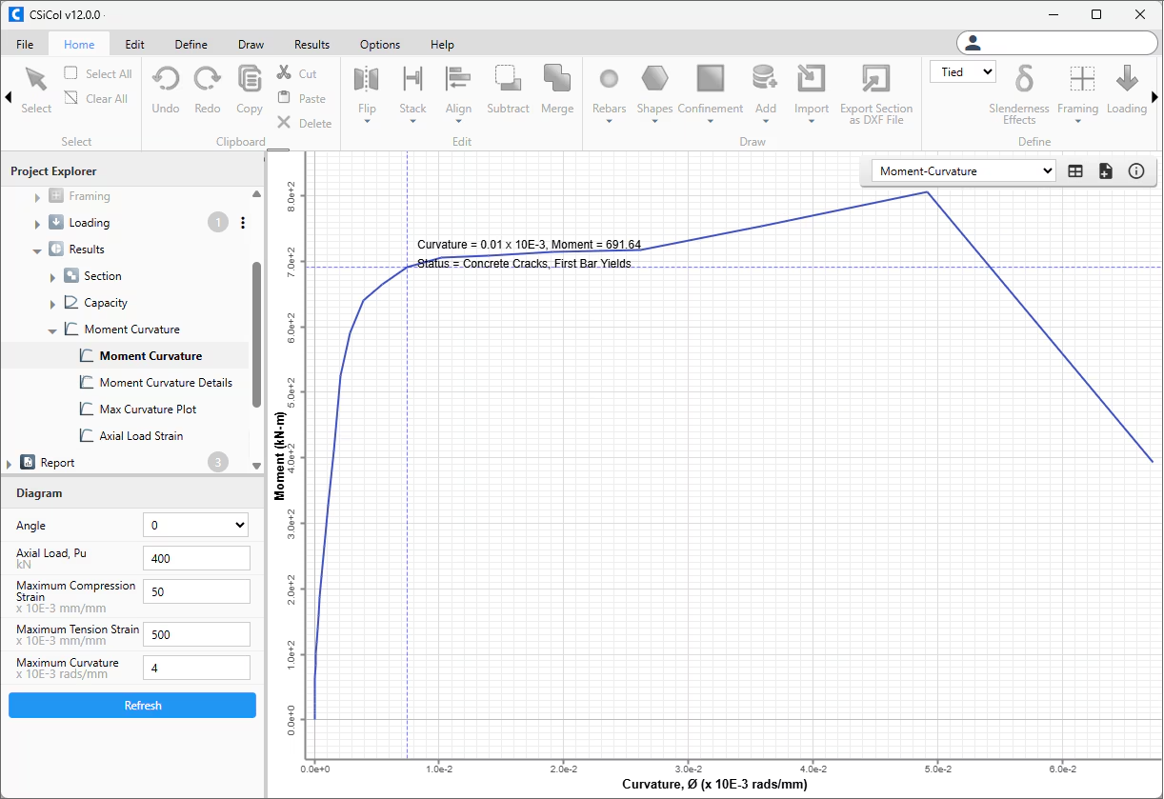The image size is (1164, 799).
Task: Click the Clear All selection box
Action: pos(71,98)
